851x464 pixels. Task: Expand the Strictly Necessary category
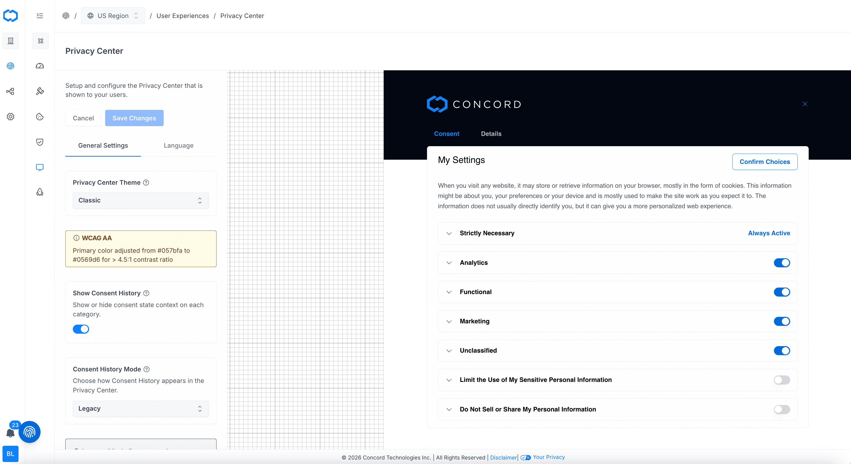pyautogui.click(x=449, y=233)
